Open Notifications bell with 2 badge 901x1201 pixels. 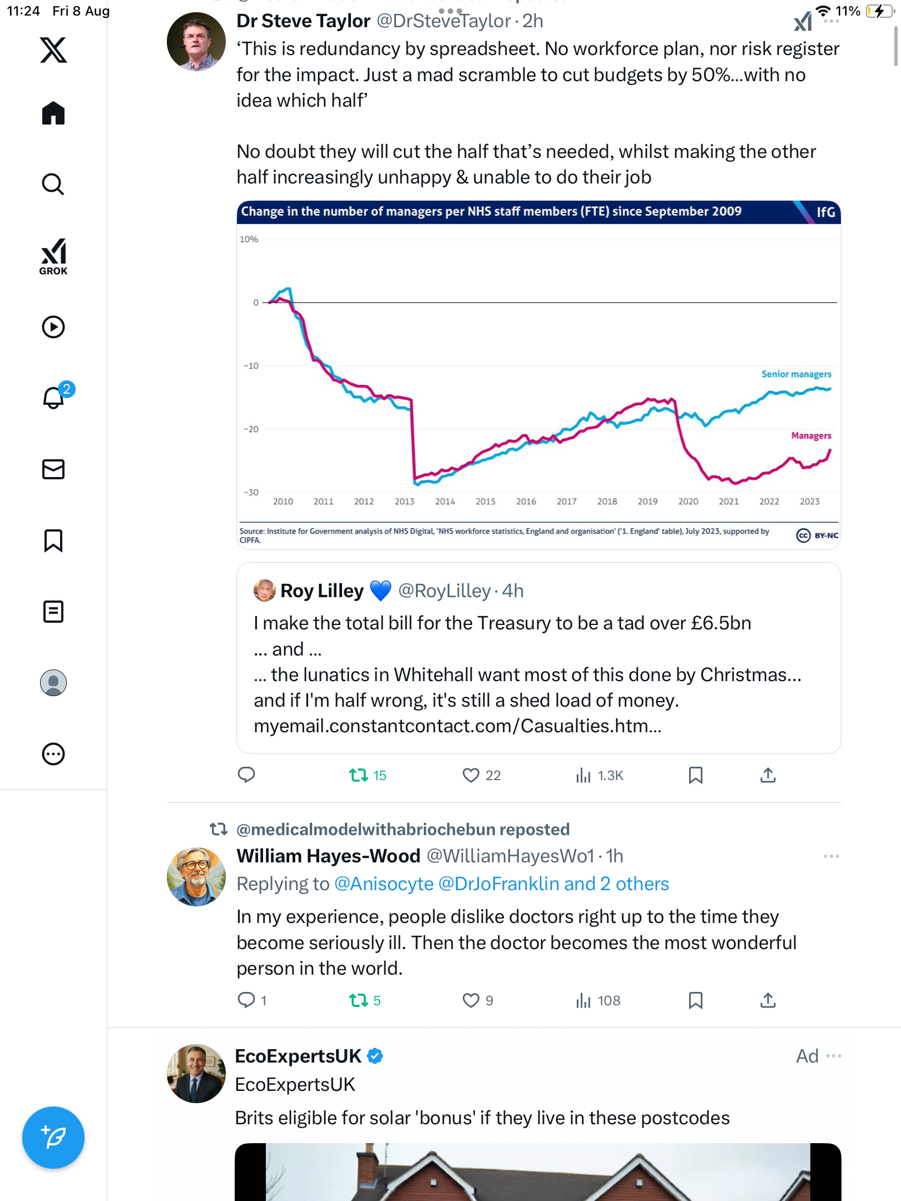pyautogui.click(x=53, y=398)
